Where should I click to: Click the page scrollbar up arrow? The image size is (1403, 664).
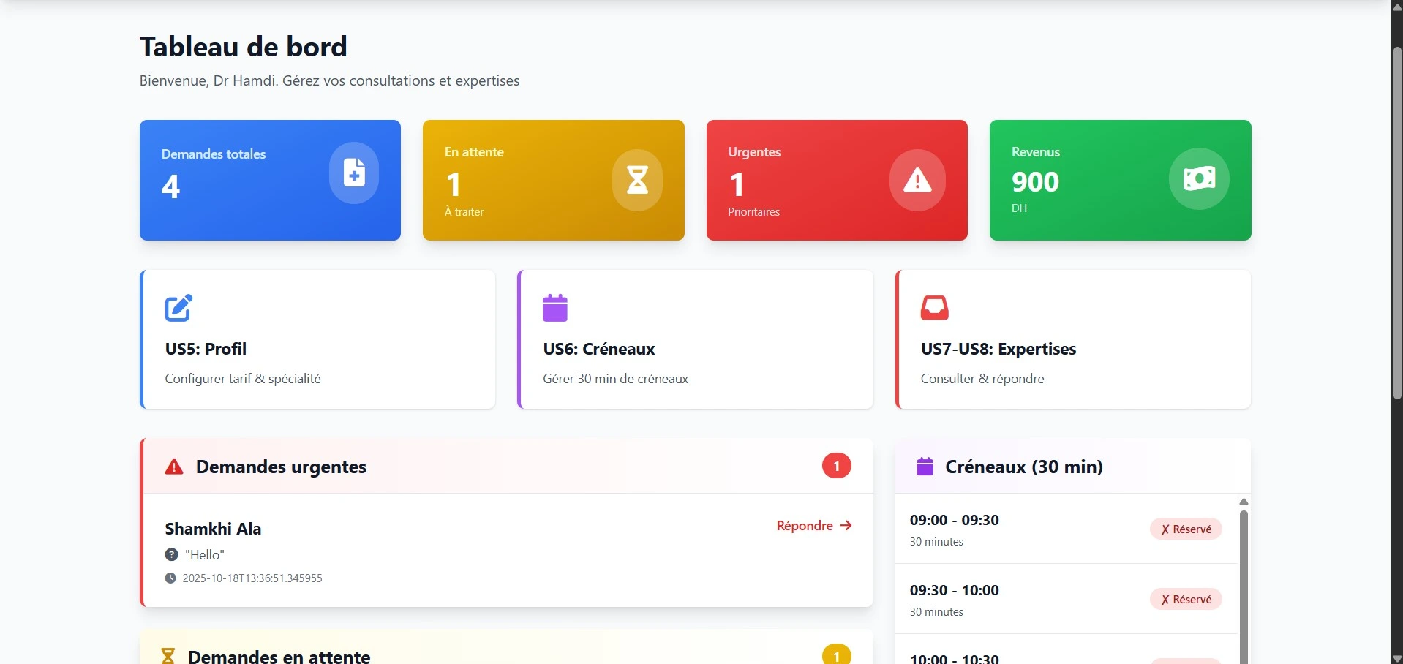point(1397,6)
